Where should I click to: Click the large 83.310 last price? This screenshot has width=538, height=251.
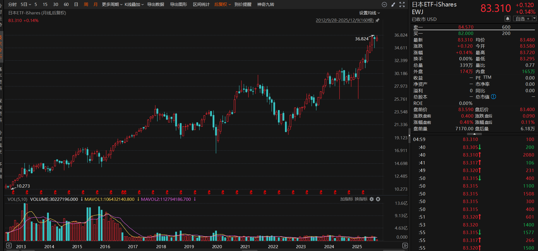(x=496, y=8)
